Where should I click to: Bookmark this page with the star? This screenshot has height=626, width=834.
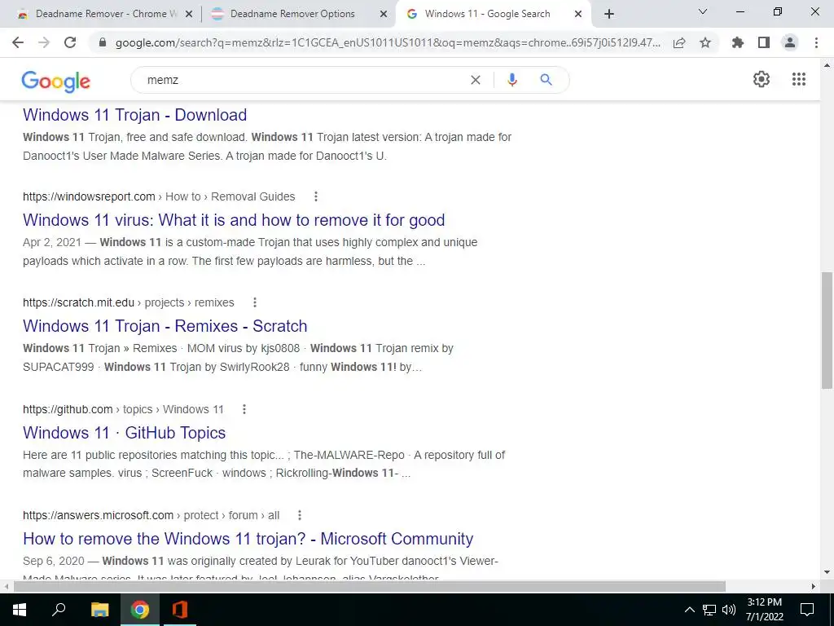[x=705, y=42]
